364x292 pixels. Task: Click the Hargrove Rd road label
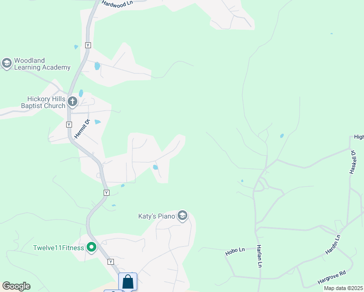pos(332,277)
